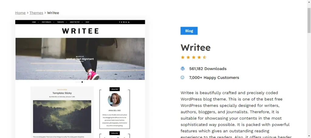Click the blue Blog category tag

189,31
